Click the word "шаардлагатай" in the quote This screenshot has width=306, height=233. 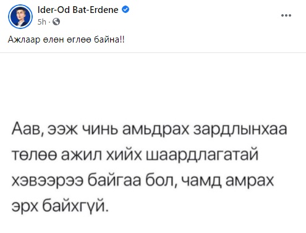point(202,155)
